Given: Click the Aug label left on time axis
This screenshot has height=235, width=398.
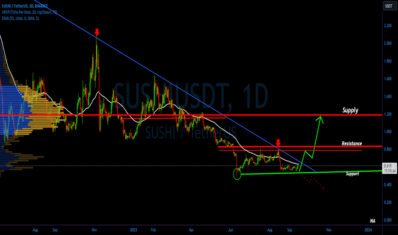Looking at the screenshot, I should pos(35,230).
